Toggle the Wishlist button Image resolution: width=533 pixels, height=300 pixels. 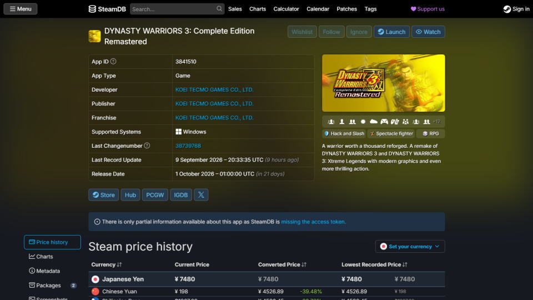(302, 32)
